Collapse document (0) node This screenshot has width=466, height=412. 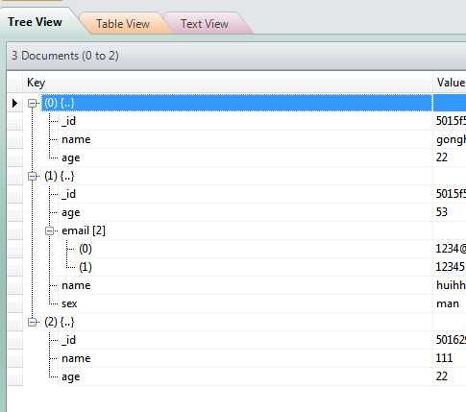click(x=32, y=104)
